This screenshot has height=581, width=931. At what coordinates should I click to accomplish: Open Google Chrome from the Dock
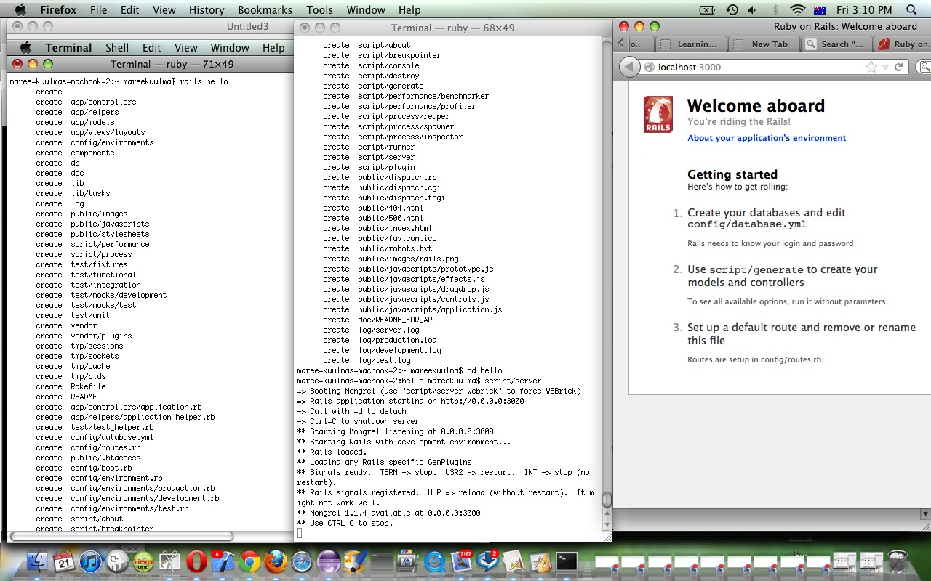coord(249,561)
